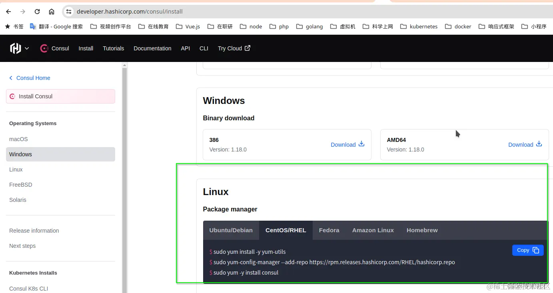The image size is (553, 293).
Task: Open the 小程序 bookmark folder
Action: point(534,26)
